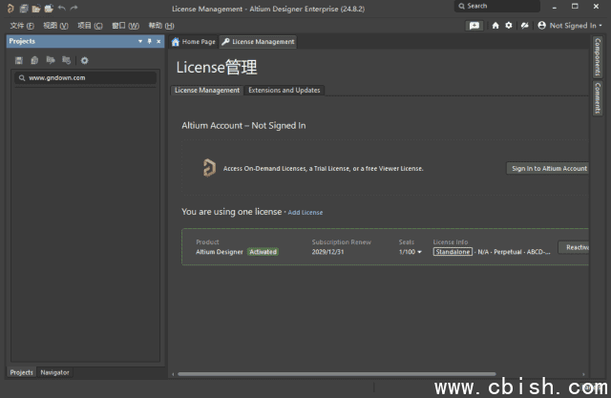Click the Projects panel search field
Image resolution: width=611 pixels, height=398 pixels.
coord(86,78)
